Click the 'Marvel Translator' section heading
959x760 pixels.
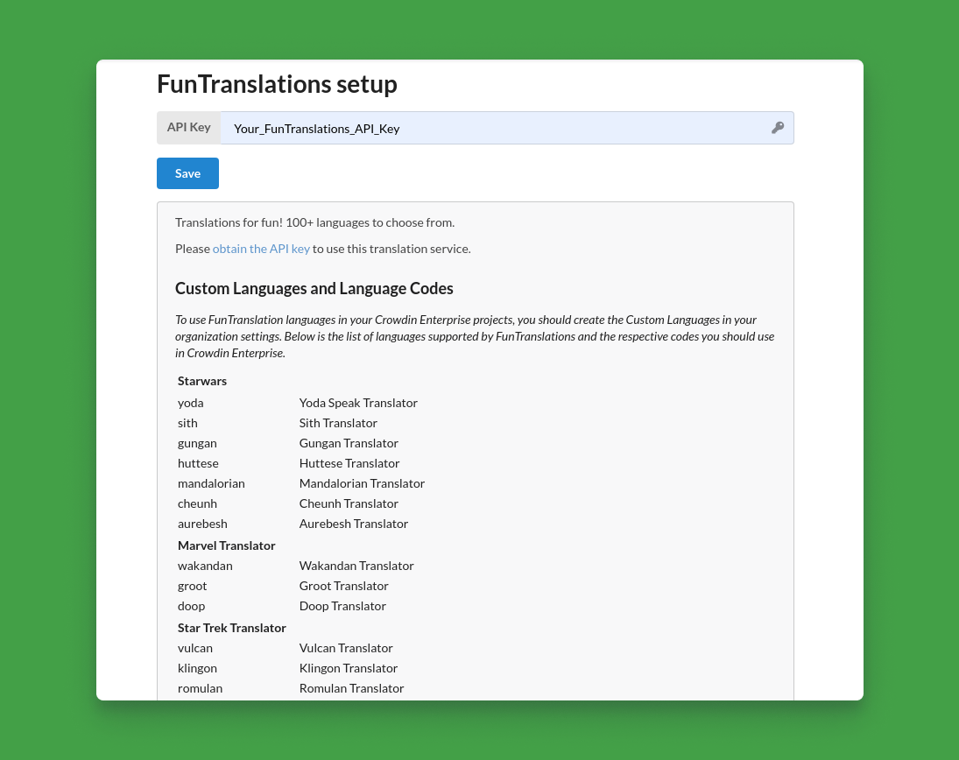[226, 545]
